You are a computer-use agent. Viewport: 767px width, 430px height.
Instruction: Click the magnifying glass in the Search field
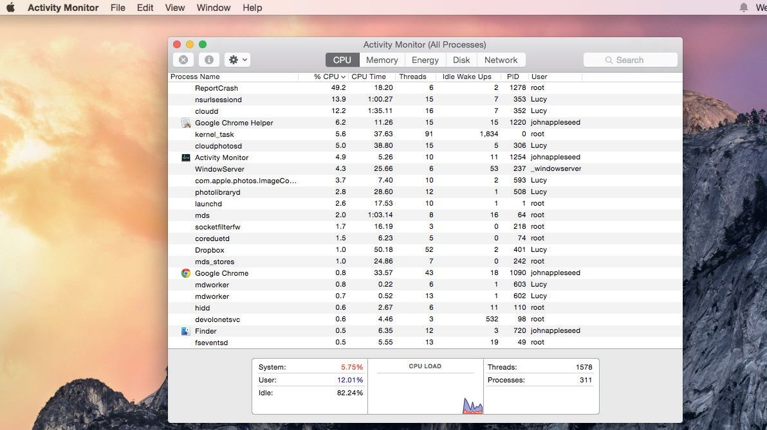click(x=609, y=59)
